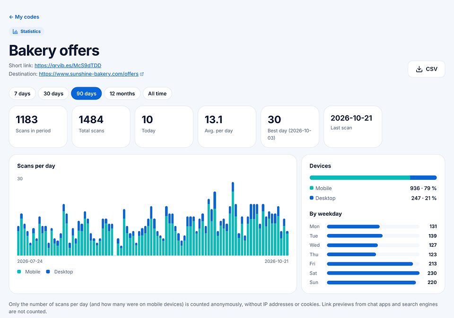Open the sunshine-bakery.com destination link
The image size is (454, 318).
pos(88,74)
